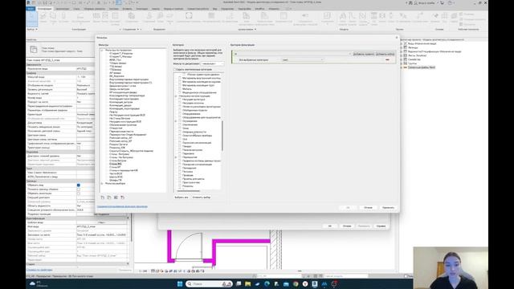Click the view scale '1:100' in view control bar
This screenshot has width=514, height=289.
(x=143, y=271)
